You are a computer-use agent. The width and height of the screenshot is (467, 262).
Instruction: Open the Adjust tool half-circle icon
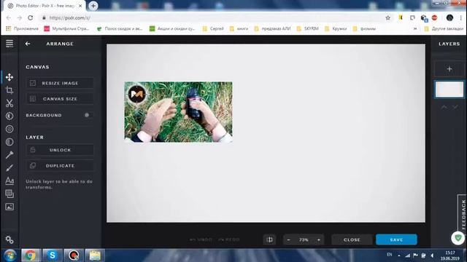9,116
